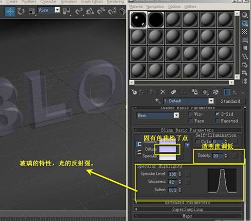Screen dimensions: 251x221
Task: Uncheck the 2-Sided checkbox
Action: coord(217,114)
